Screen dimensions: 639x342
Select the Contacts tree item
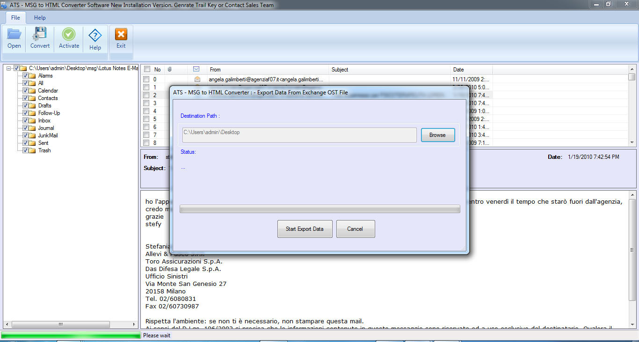(x=48, y=98)
